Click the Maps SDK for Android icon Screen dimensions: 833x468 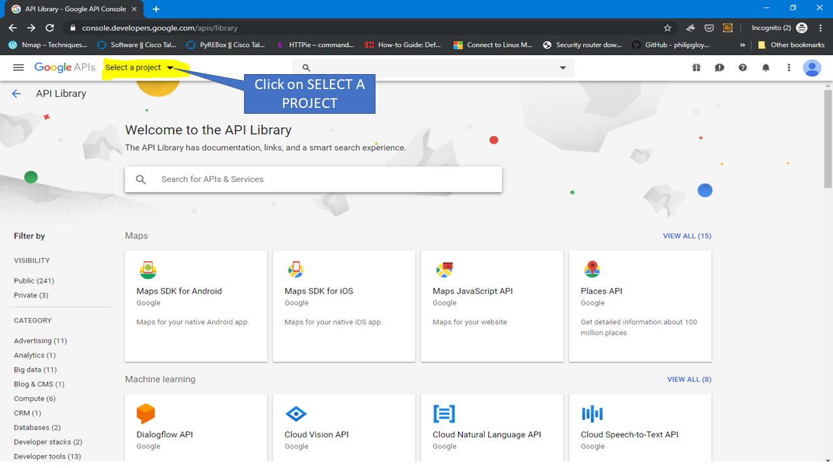pyautogui.click(x=148, y=269)
